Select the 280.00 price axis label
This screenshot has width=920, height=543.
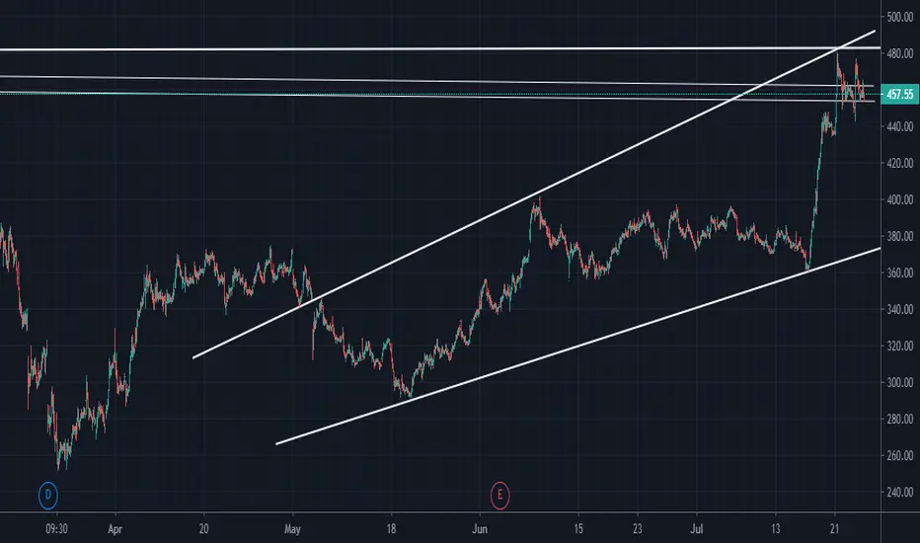click(x=900, y=420)
